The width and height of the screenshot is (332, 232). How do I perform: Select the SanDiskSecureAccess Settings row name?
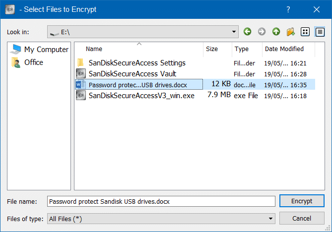(x=137, y=63)
